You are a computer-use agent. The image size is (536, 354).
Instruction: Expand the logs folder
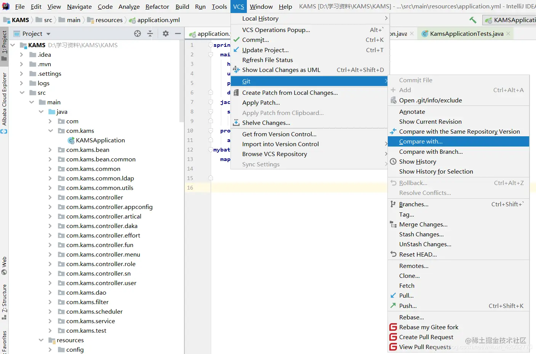22,83
